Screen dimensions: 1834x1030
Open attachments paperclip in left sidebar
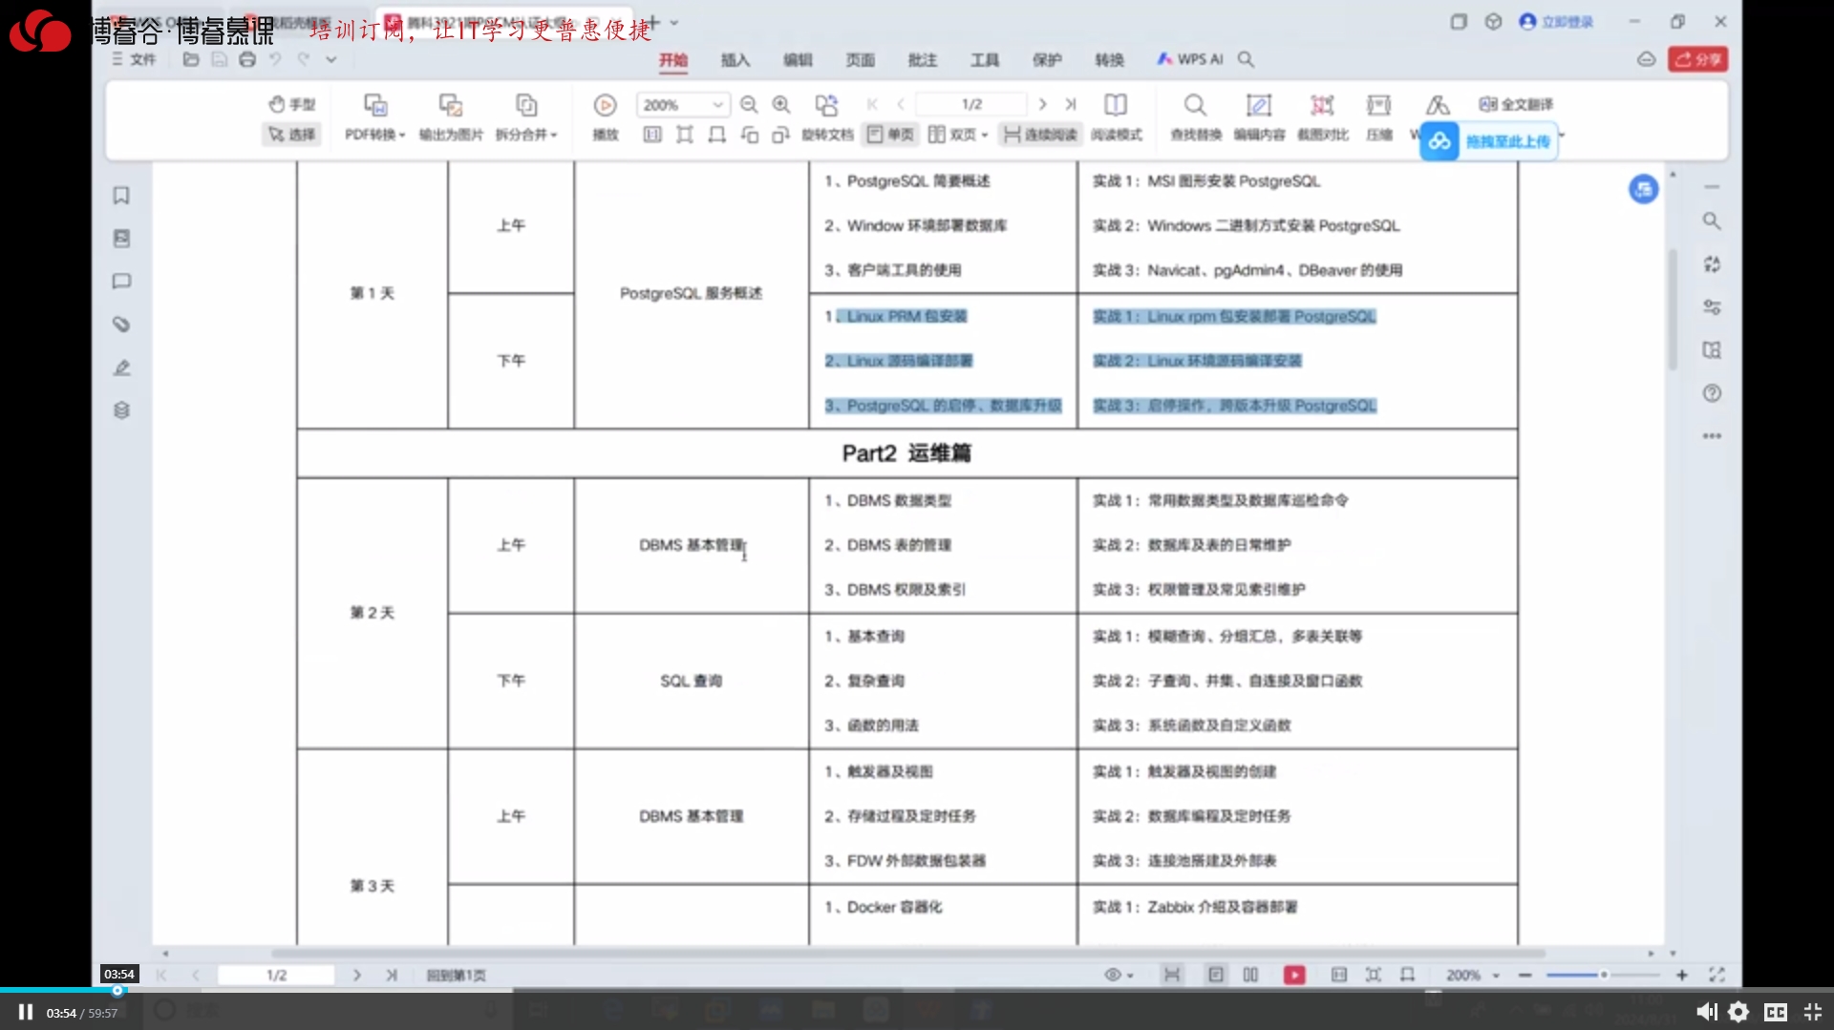click(121, 325)
